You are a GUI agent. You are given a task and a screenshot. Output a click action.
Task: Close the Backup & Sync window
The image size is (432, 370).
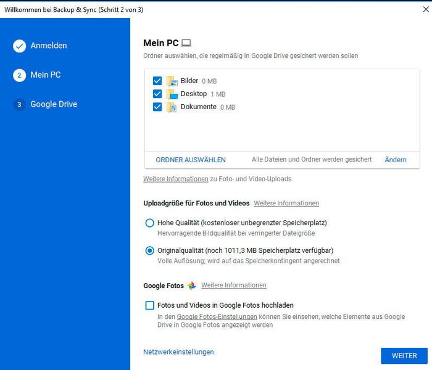(426, 9)
